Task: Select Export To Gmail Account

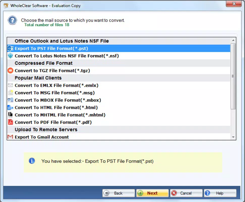Action: click(x=119, y=137)
